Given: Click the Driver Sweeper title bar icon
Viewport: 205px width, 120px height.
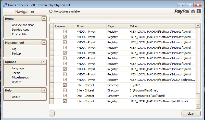Looking at the screenshot, I should pyautogui.click(x=5, y=5).
